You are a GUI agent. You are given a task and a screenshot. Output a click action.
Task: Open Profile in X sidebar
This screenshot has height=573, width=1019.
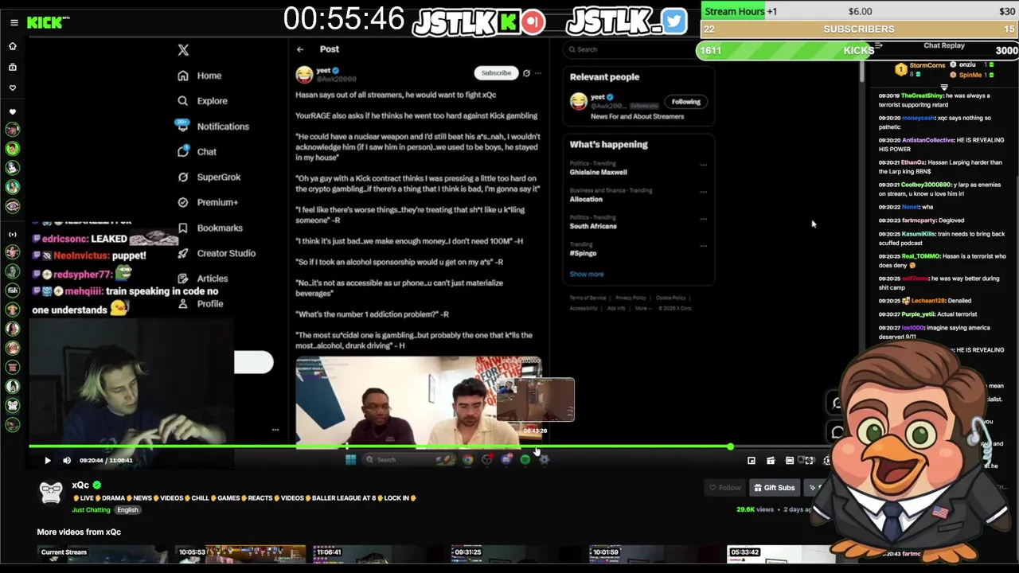(201, 303)
